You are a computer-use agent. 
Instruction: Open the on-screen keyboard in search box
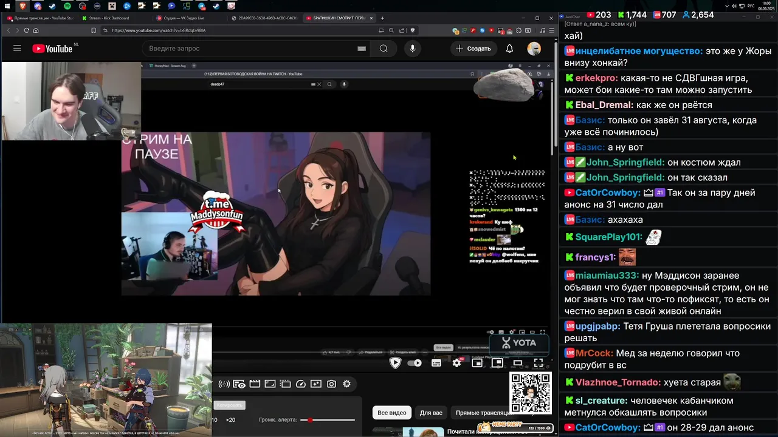coord(362,49)
